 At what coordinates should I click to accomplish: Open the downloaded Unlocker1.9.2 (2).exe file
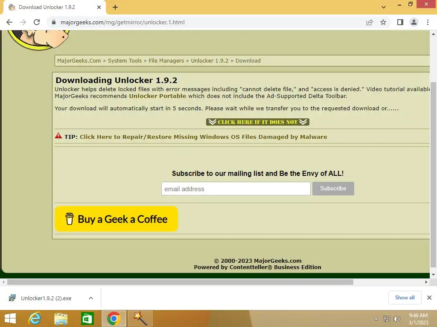pos(46,298)
